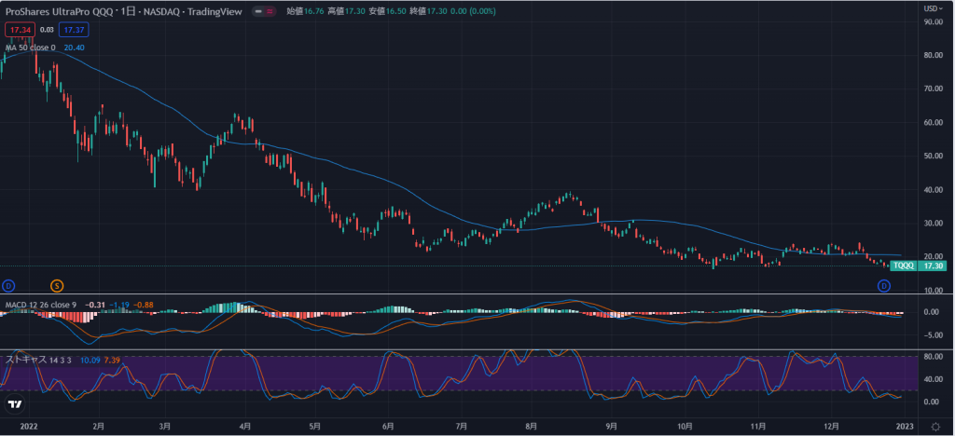Click the red sell price 17.34 button

(20, 29)
